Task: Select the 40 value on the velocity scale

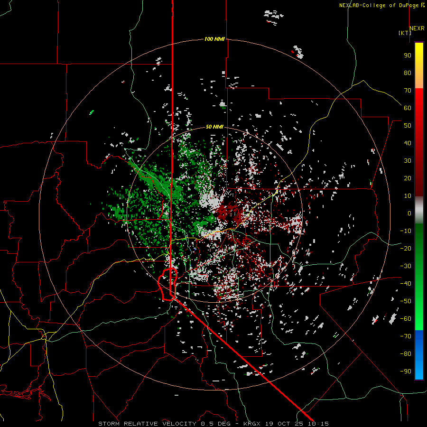Action: pyautogui.click(x=408, y=143)
